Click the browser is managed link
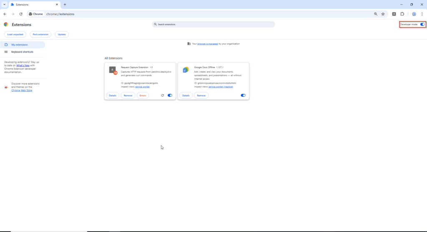Screen dimensions: 427x232 [x=208, y=44]
